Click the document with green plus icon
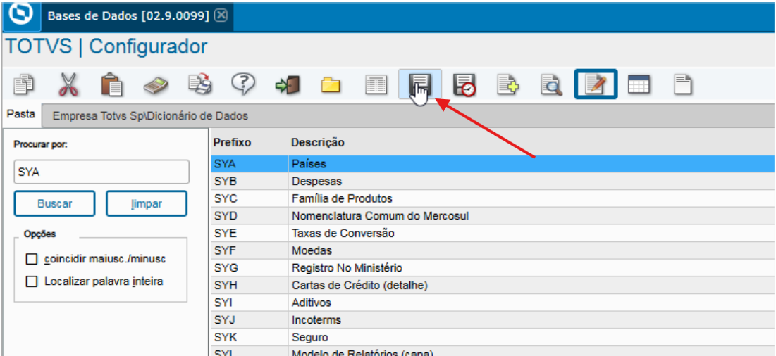The height and width of the screenshot is (356, 776). click(x=507, y=85)
